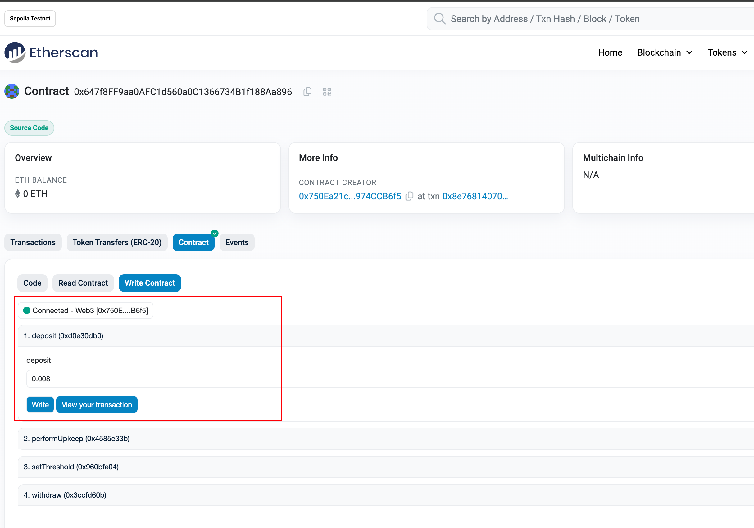Click the Etherscan wordmark text
The height and width of the screenshot is (528, 754).
pos(64,52)
